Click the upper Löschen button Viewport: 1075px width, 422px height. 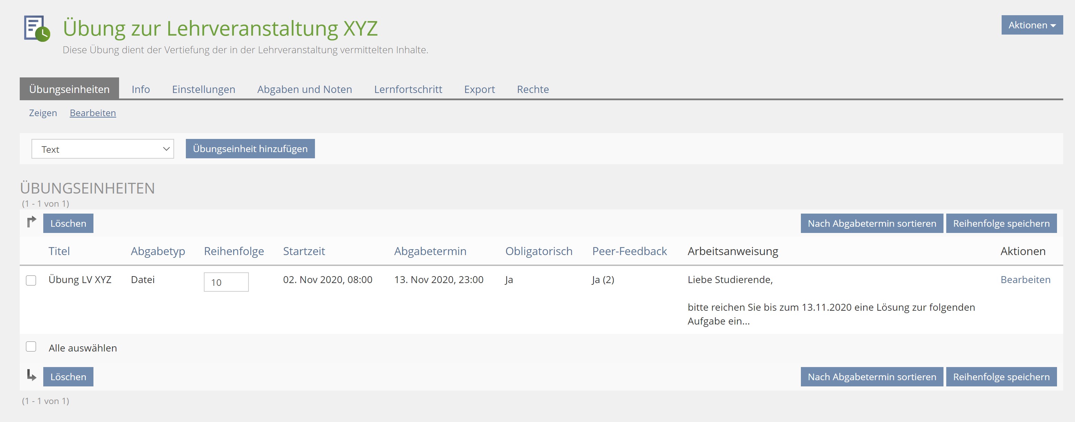coord(68,223)
